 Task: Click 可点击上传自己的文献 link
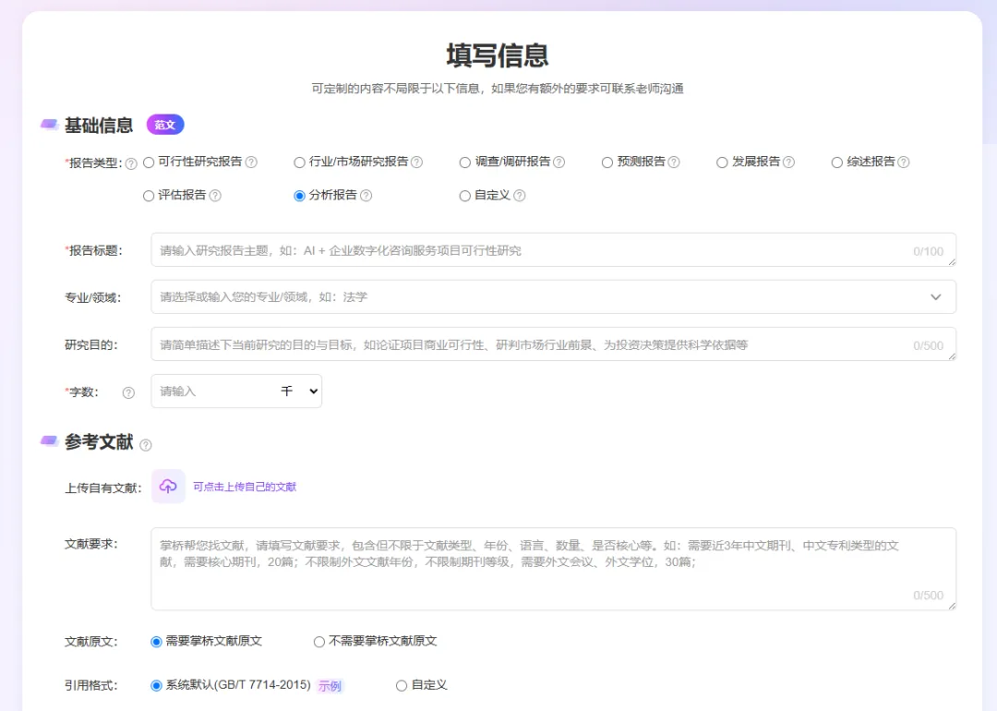point(245,488)
